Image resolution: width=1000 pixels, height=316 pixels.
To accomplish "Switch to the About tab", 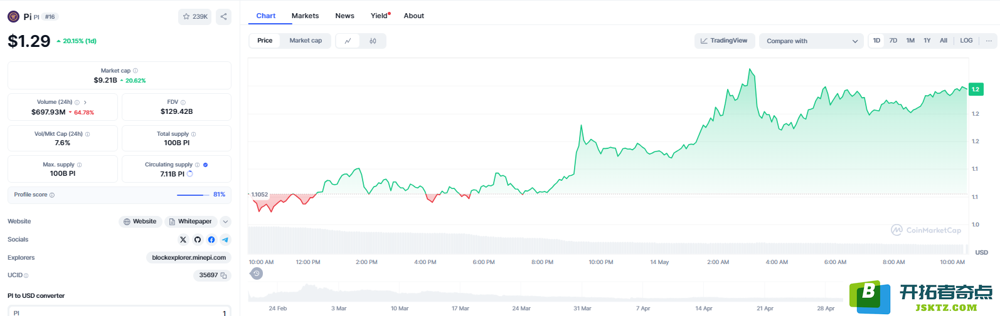I will click(x=413, y=16).
